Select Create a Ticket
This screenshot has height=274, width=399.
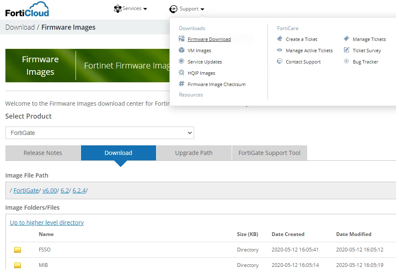(301, 39)
